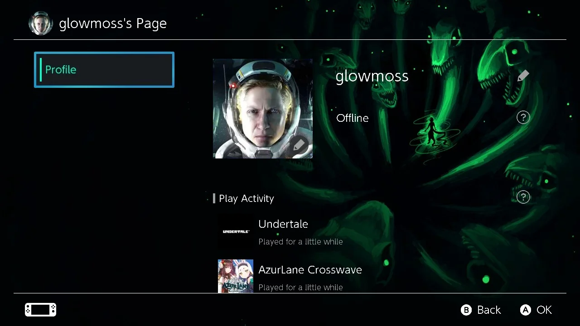Image resolution: width=580 pixels, height=326 pixels.
Task: Click the large astronaut profile picture
Action: point(263,109)
